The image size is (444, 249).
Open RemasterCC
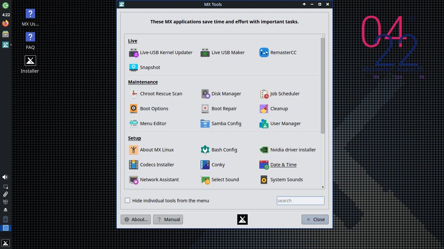283,52
